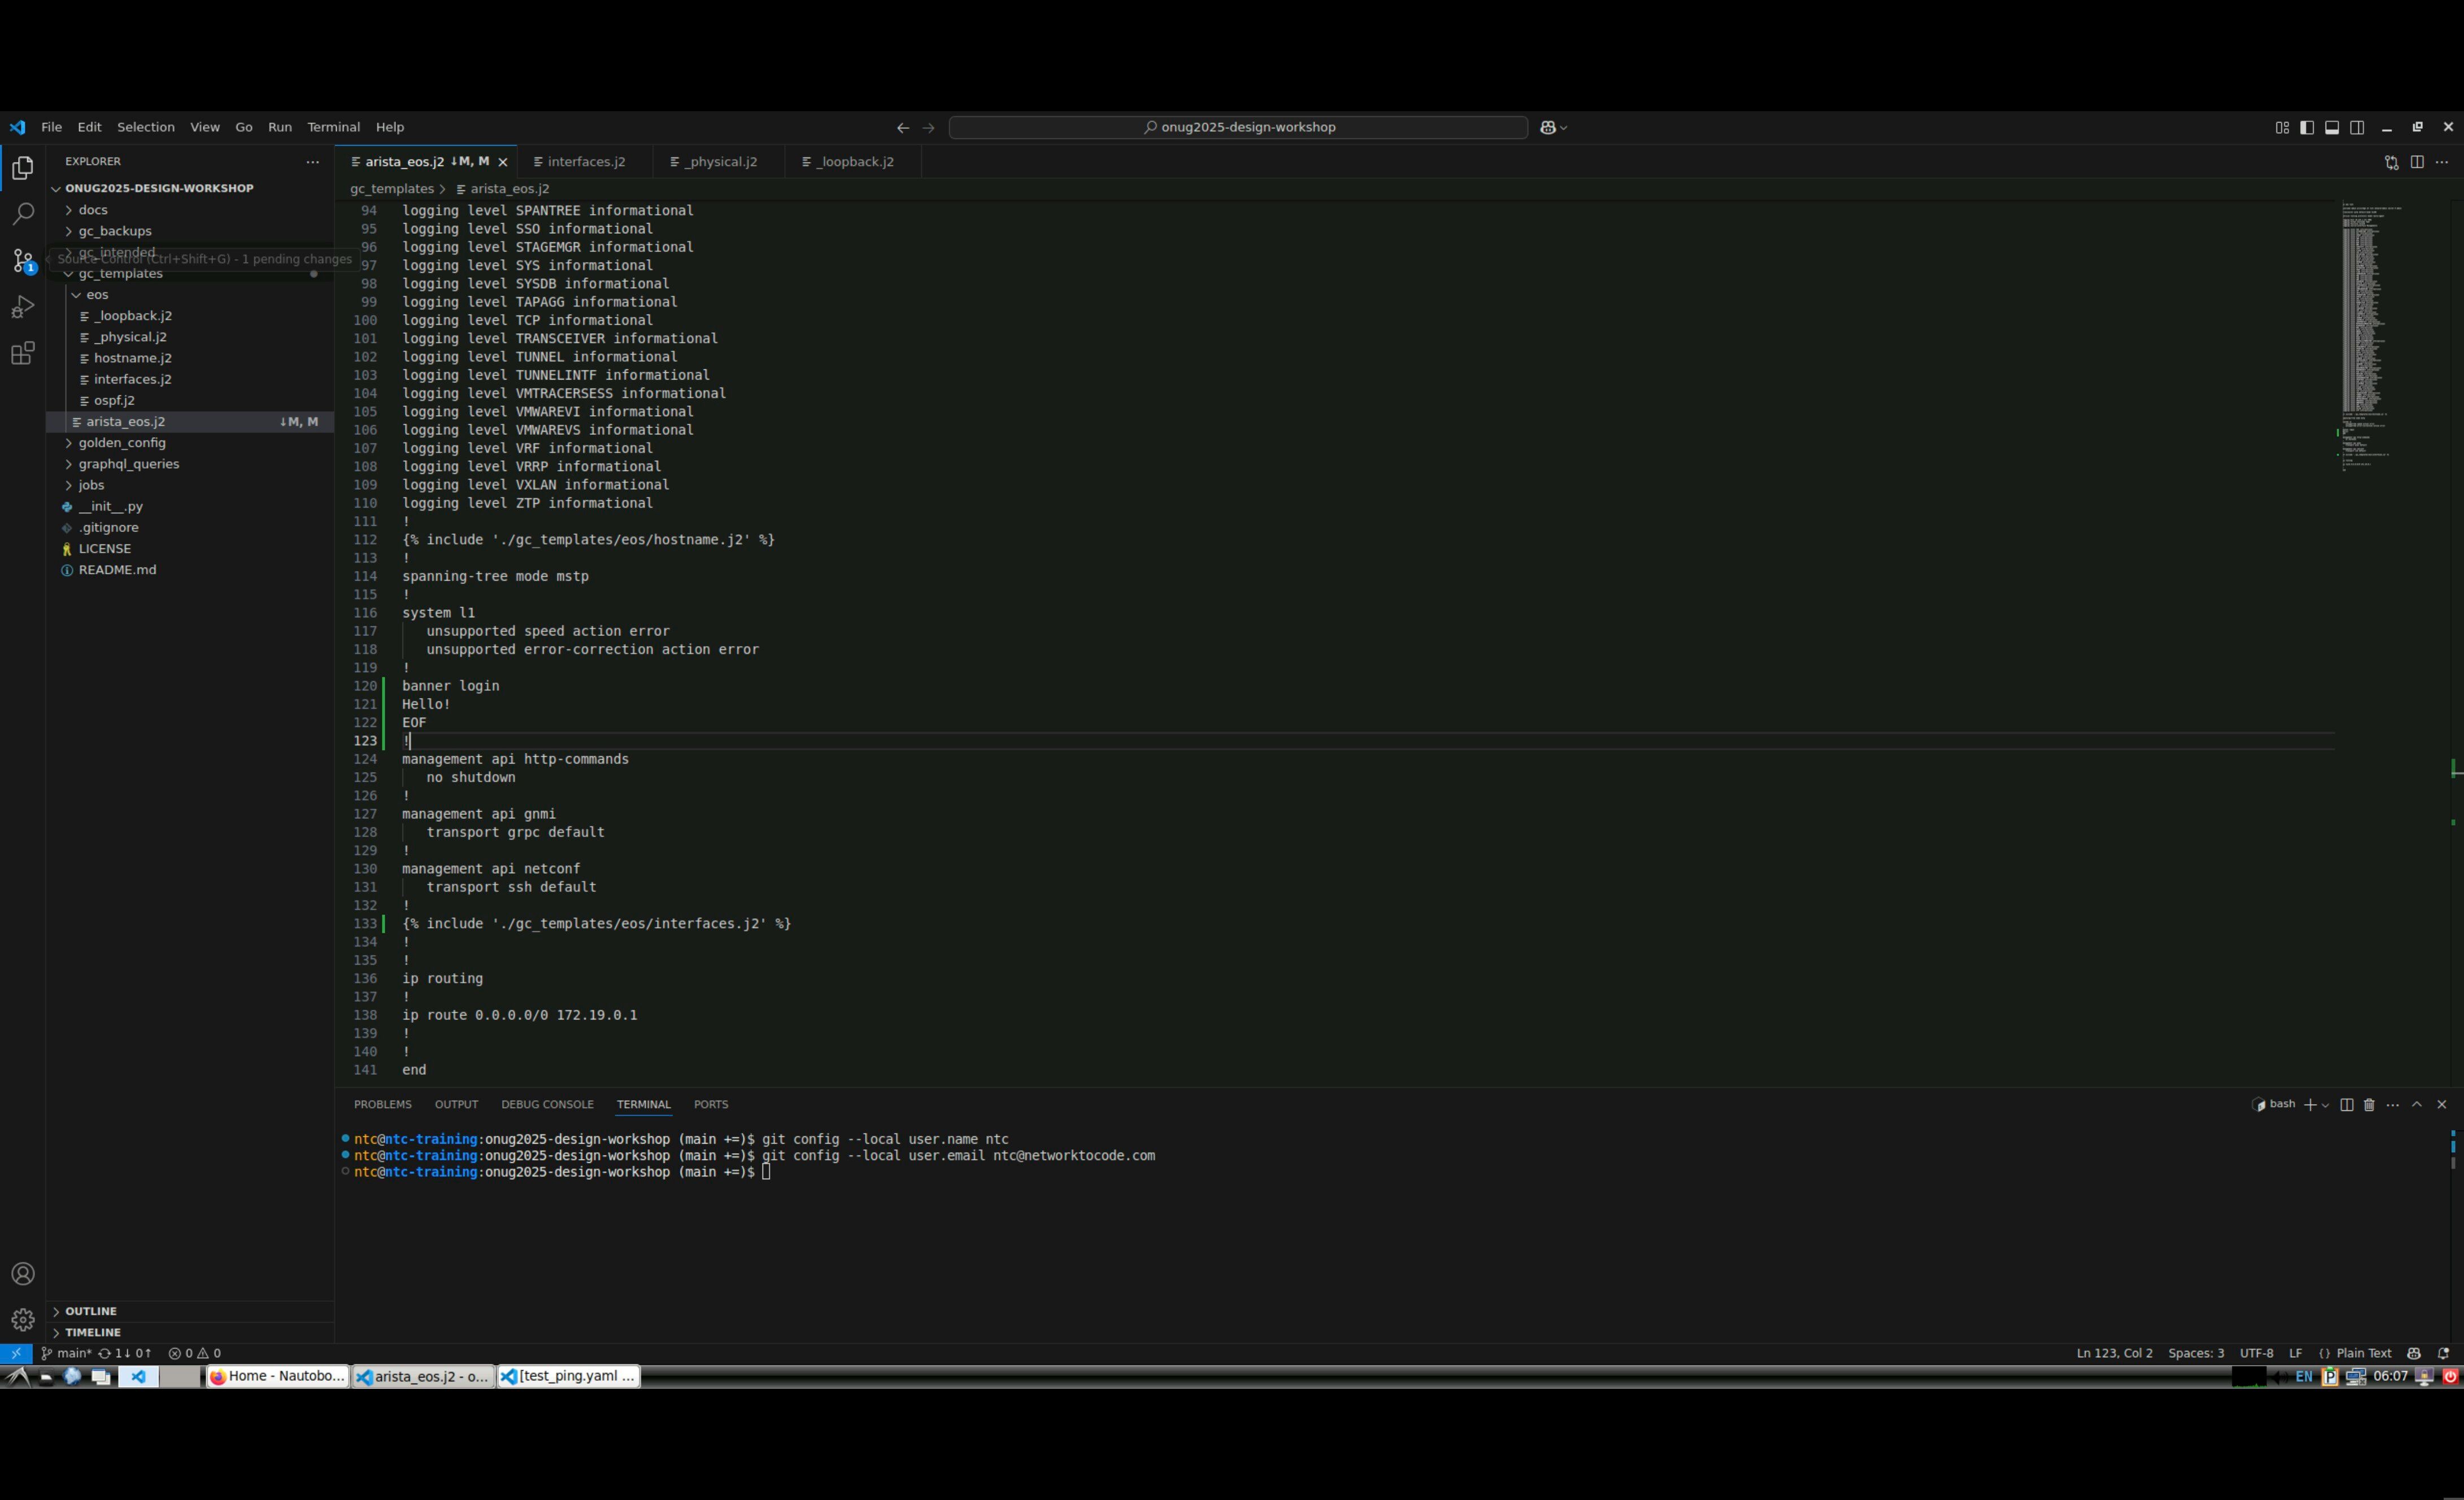Click the main* branch indicator

(x=67, y=1353)
